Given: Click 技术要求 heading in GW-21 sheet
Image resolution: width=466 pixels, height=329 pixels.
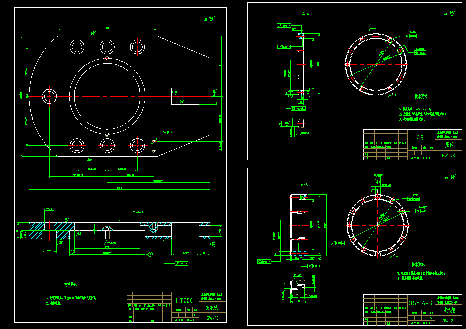Looking at the screenshot, I should tap(418, 264).
